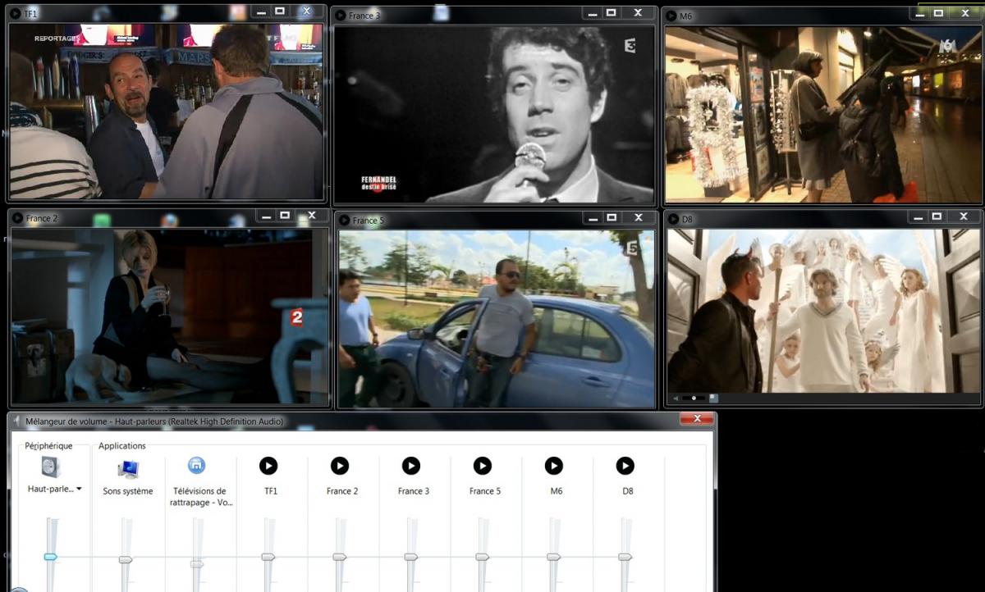Click the France 5 volume slider handle in the mixer
The image size is (985, 592).
pyautogui.click(x=483, y=557)
